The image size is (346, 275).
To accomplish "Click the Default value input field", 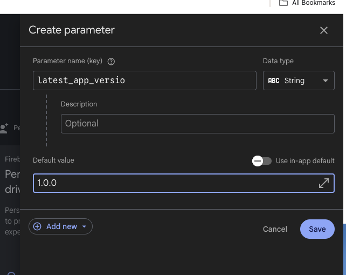I will click(x=184, y=183).
